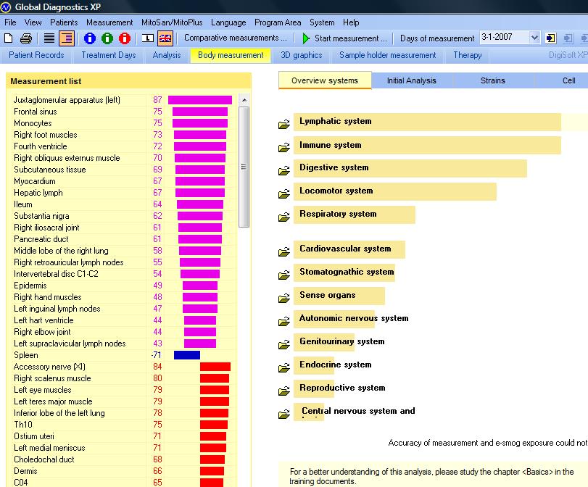This screenshot has width=588, height=487.
Task: Select the plain lines list view icon
Action: point(49,38)
